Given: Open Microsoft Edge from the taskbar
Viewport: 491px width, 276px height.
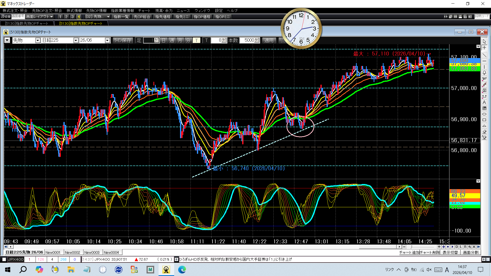Looking at the screenshot, I should pos(182,270).
